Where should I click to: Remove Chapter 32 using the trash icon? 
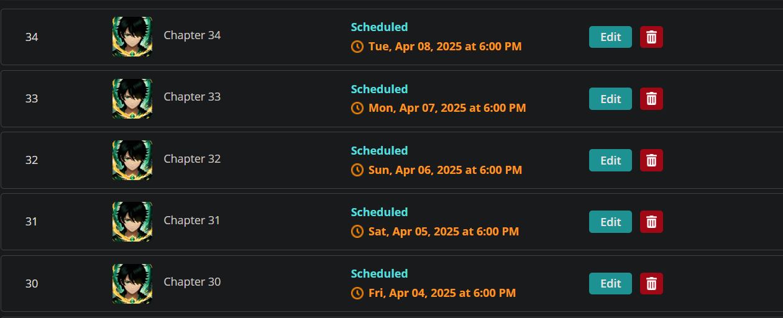click(x=651, y=160)
